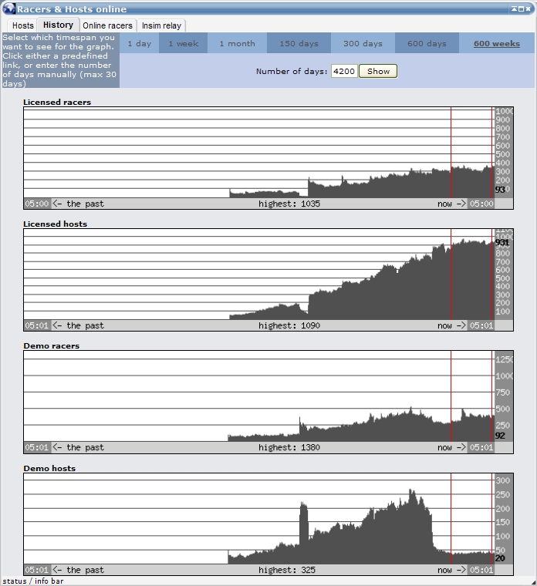Click 'highest: 325' under Demo hosts

click(287, 570)
